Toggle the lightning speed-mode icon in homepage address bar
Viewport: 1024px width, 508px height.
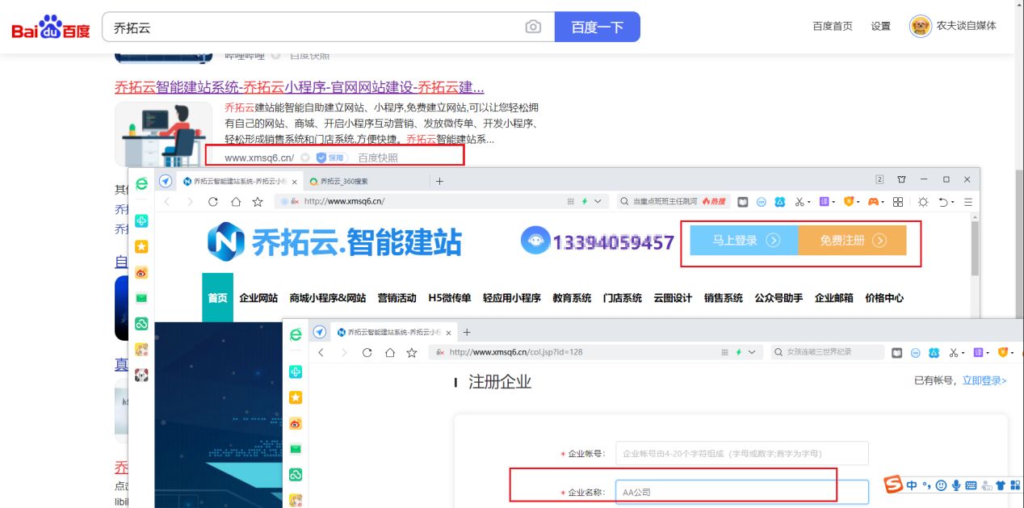pyautogui.click(x=584, y=202)
